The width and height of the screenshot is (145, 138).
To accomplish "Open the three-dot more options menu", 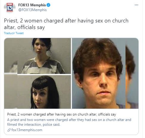I will tap(136, 5).
